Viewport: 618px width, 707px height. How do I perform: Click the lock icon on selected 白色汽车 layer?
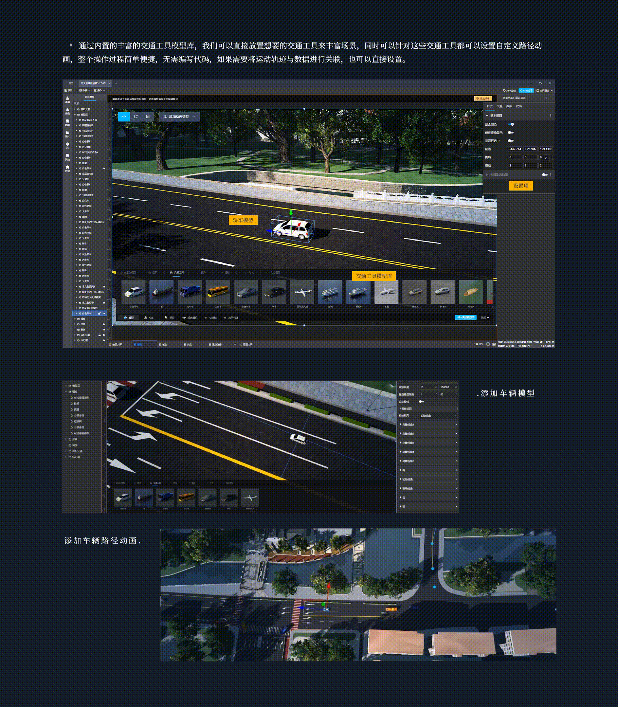[x=99, y=314]
